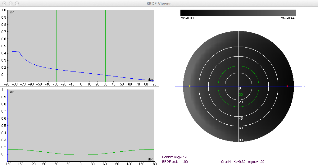
Task: Click the Incident angle : 76 text
Action: pos(175,157)
